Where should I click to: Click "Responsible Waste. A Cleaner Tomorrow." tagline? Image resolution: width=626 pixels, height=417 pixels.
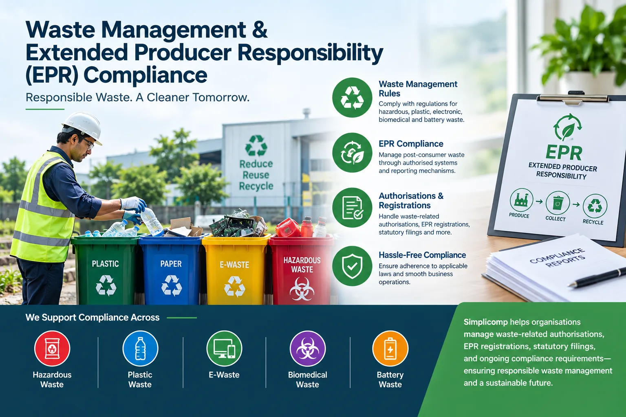point(137,97)
